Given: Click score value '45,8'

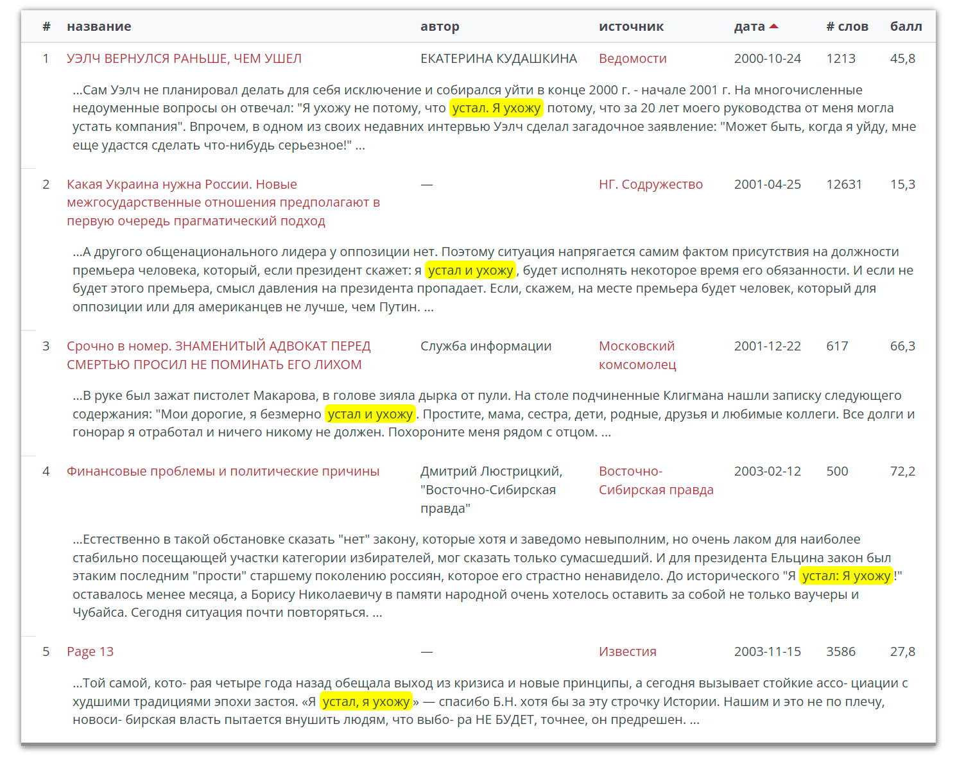Looking at the screenshot, I should point(902,58).
